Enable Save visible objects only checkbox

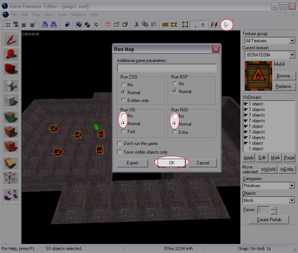tap(120, 152)
